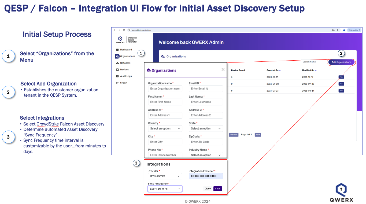The height and width of the screenshot is (204, 366).
Task: Select Organizations in the sidebar menu
Action: click(x=128, y=56)
